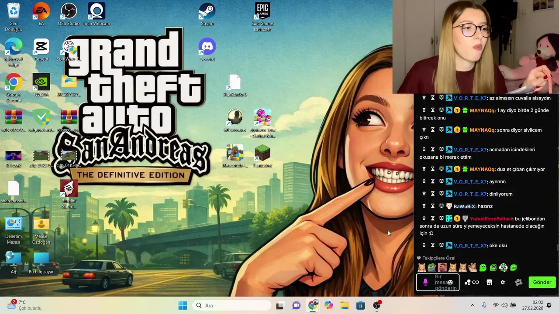Click the taskbar Ara search box
The height and width of the screenshot is (314, 559).
(x=231, y=305)
